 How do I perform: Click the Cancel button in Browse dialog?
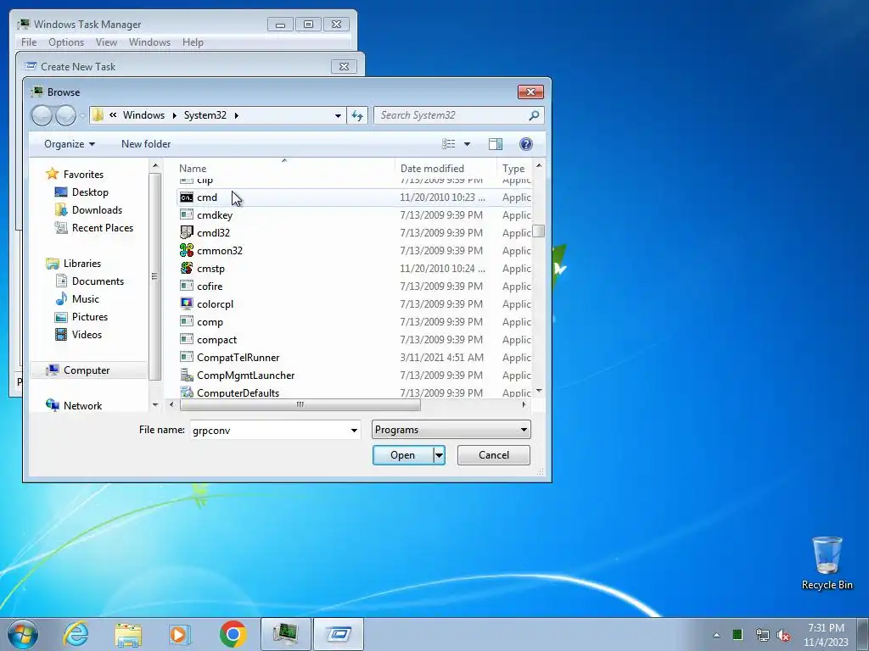point(494,455)
